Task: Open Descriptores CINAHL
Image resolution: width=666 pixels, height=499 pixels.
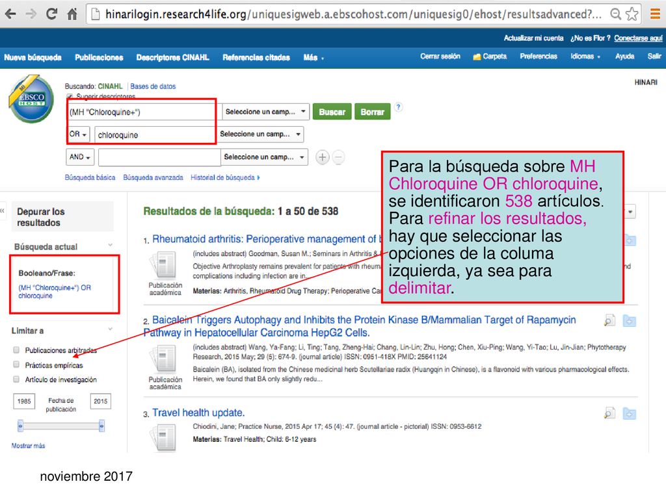Action: [172, 58]
